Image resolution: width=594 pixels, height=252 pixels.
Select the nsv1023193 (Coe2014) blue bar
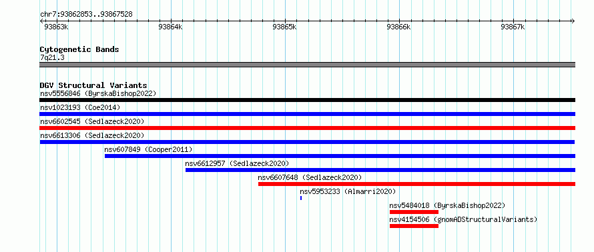coord(307,114)
